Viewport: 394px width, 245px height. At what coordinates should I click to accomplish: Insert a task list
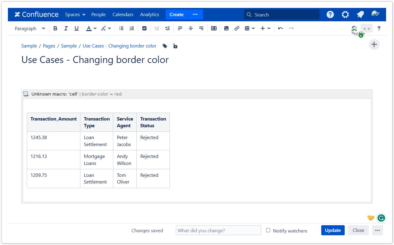[144, 28]
